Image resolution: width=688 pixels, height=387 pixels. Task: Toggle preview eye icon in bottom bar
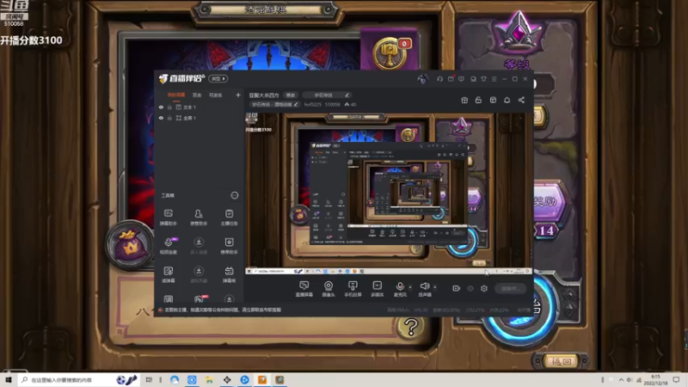(x=470, y=288)
